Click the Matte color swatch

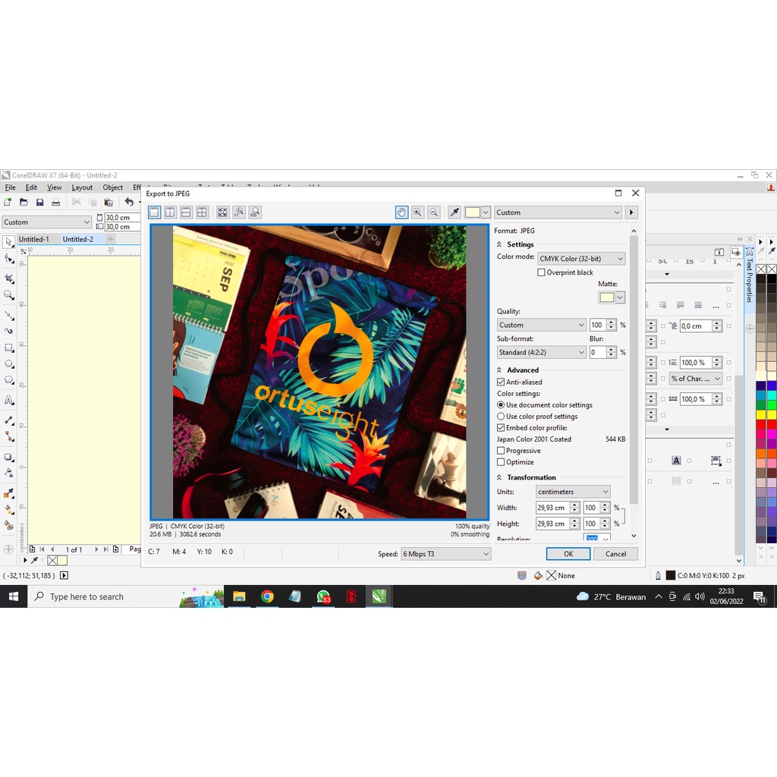pyautogui.click(x=607, y=297)
